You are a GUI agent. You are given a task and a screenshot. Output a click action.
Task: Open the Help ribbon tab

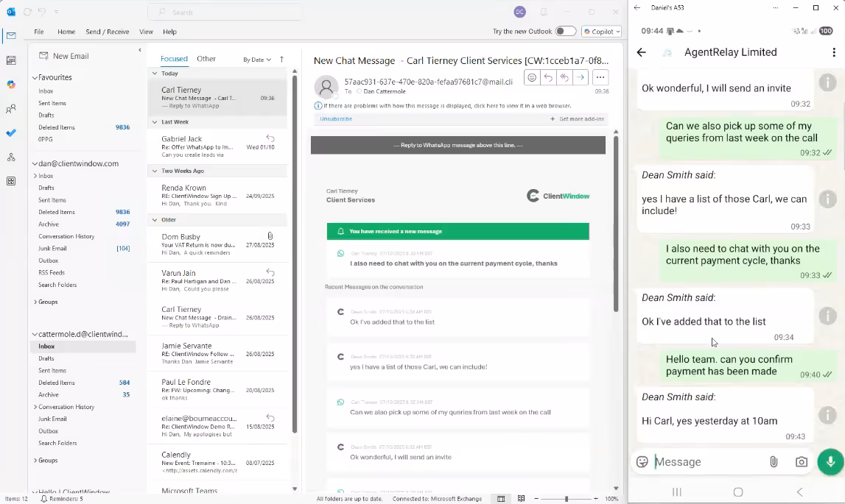click(169, 32)
